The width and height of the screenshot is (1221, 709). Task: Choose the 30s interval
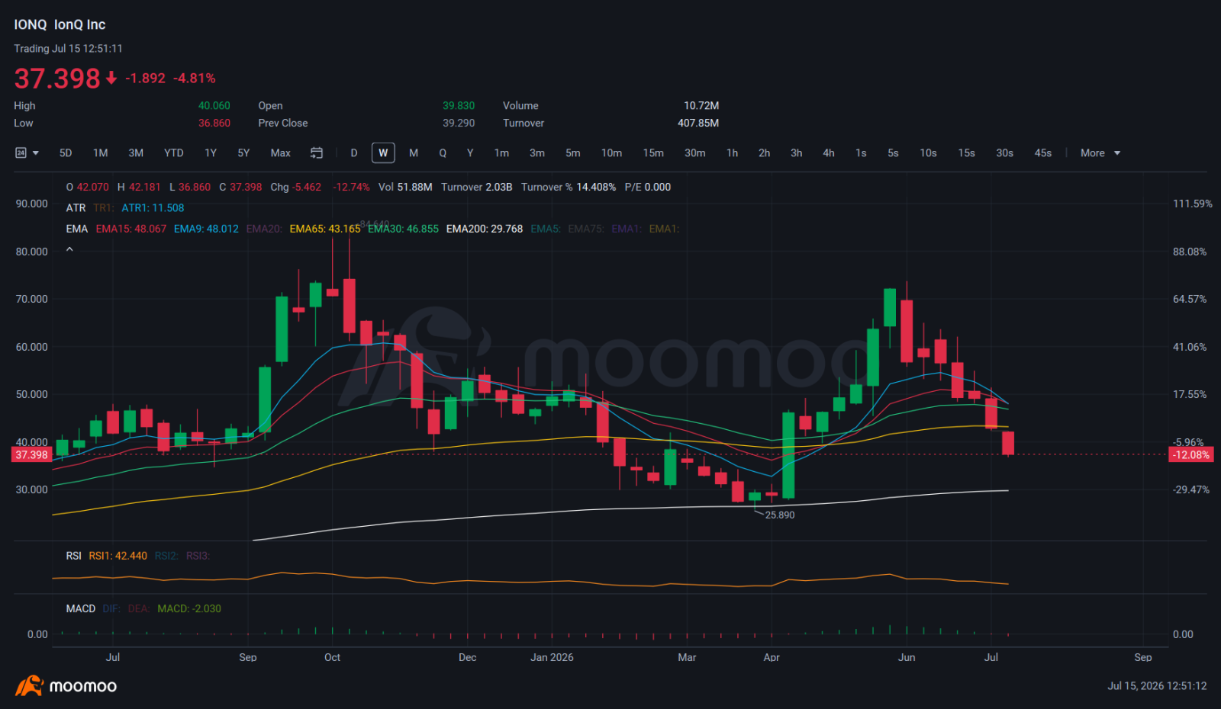[1004, 153]
